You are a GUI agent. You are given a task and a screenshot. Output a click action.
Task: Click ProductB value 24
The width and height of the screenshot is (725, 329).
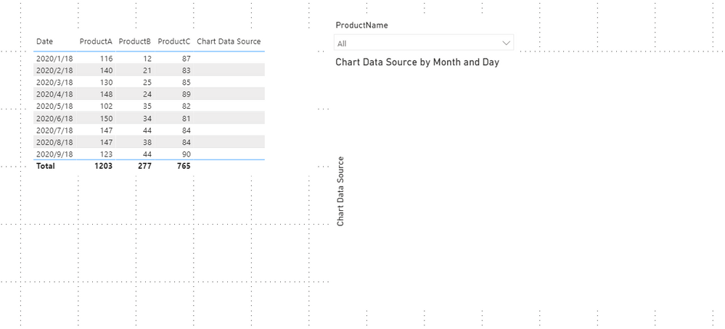tap(147, 95)
